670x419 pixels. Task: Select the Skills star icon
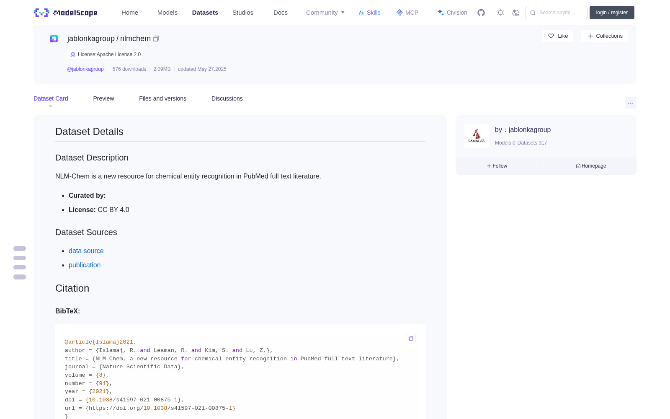coord(361,13)
